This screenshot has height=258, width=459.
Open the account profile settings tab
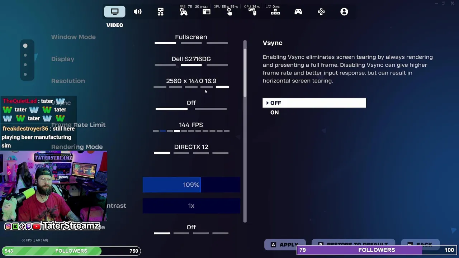[344, 12]
